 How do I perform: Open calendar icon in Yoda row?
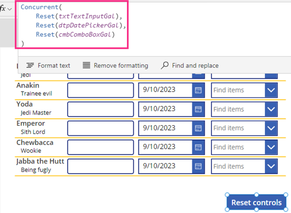tap(198, 109)
